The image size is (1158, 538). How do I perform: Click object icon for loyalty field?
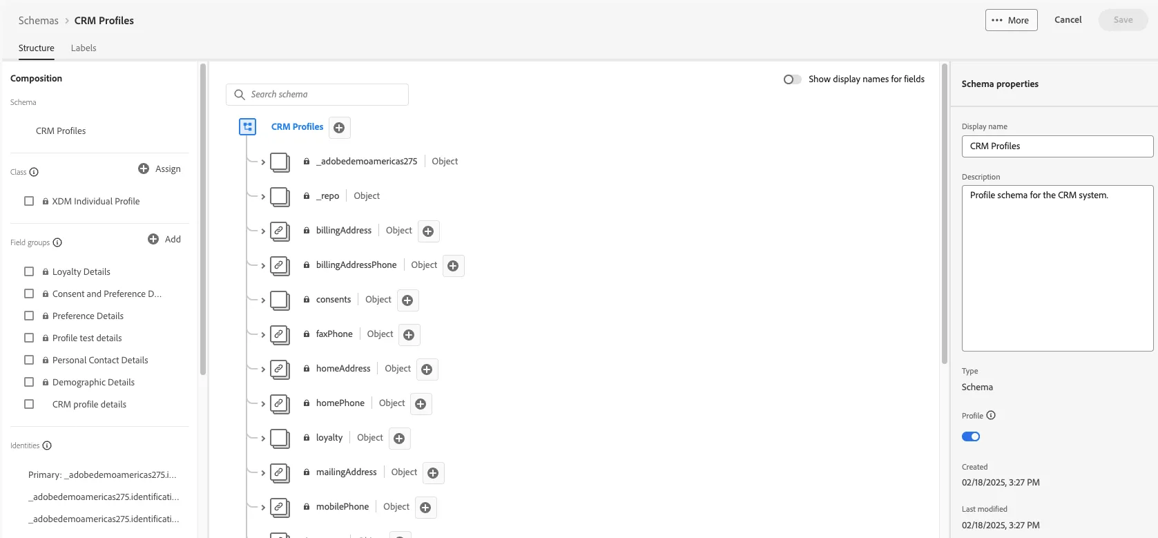[280, 439]
